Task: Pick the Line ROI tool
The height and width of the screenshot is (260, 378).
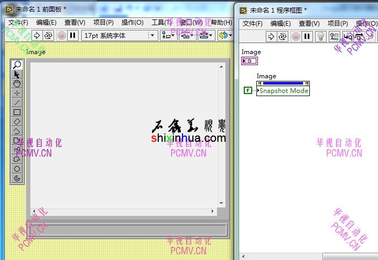Action: tap(17, 102)
